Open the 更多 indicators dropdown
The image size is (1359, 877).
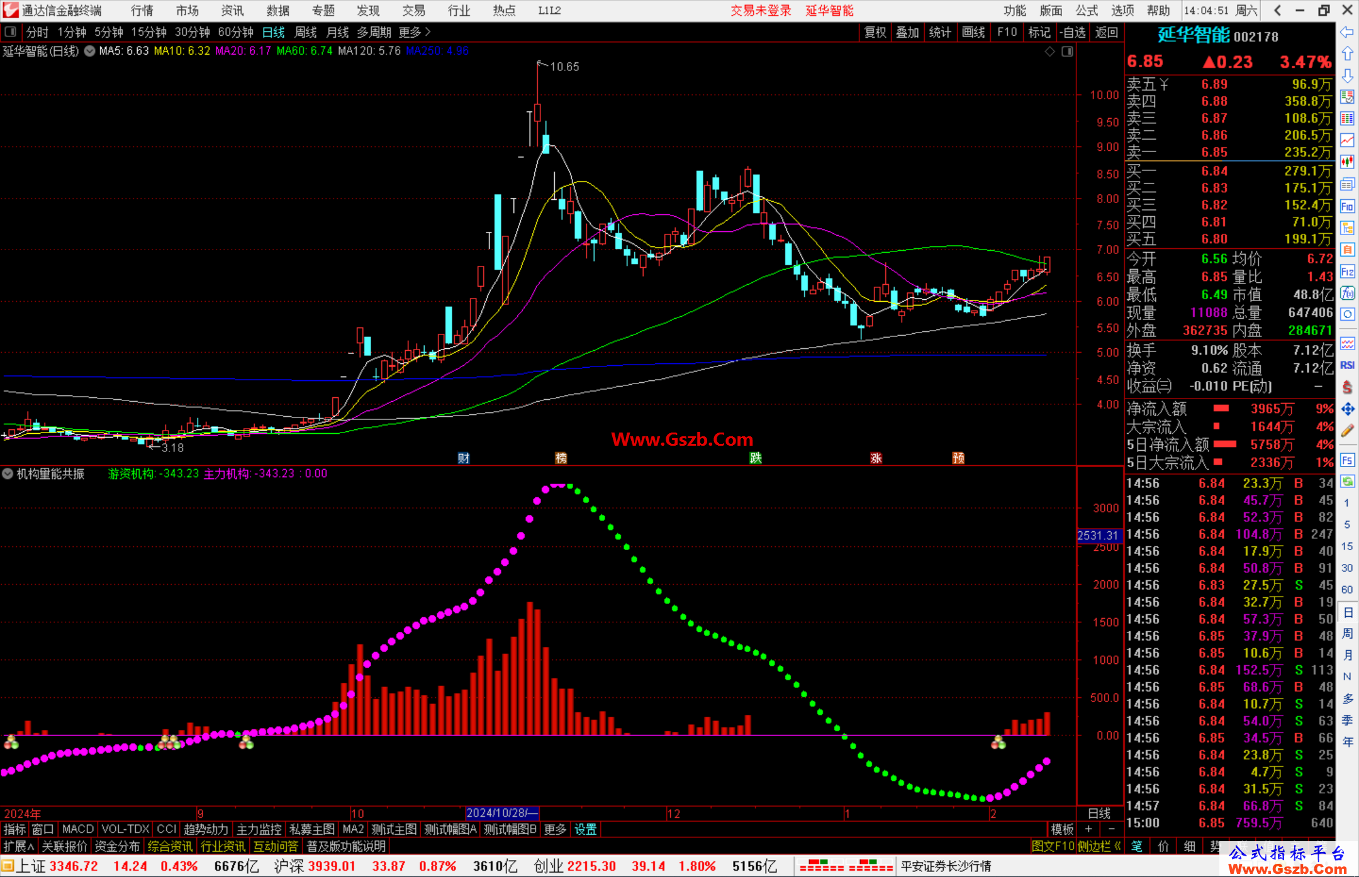[x=554, y=829]
